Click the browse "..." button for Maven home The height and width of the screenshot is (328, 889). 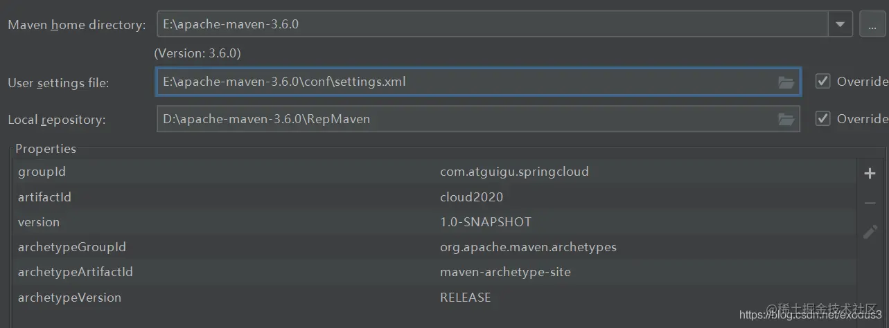click(872, 24)
